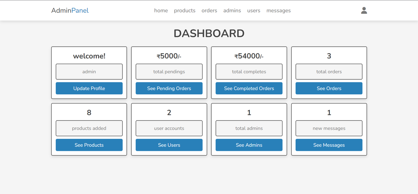Open the user profile icon
The image size is (418, 194).
point(364,10)
